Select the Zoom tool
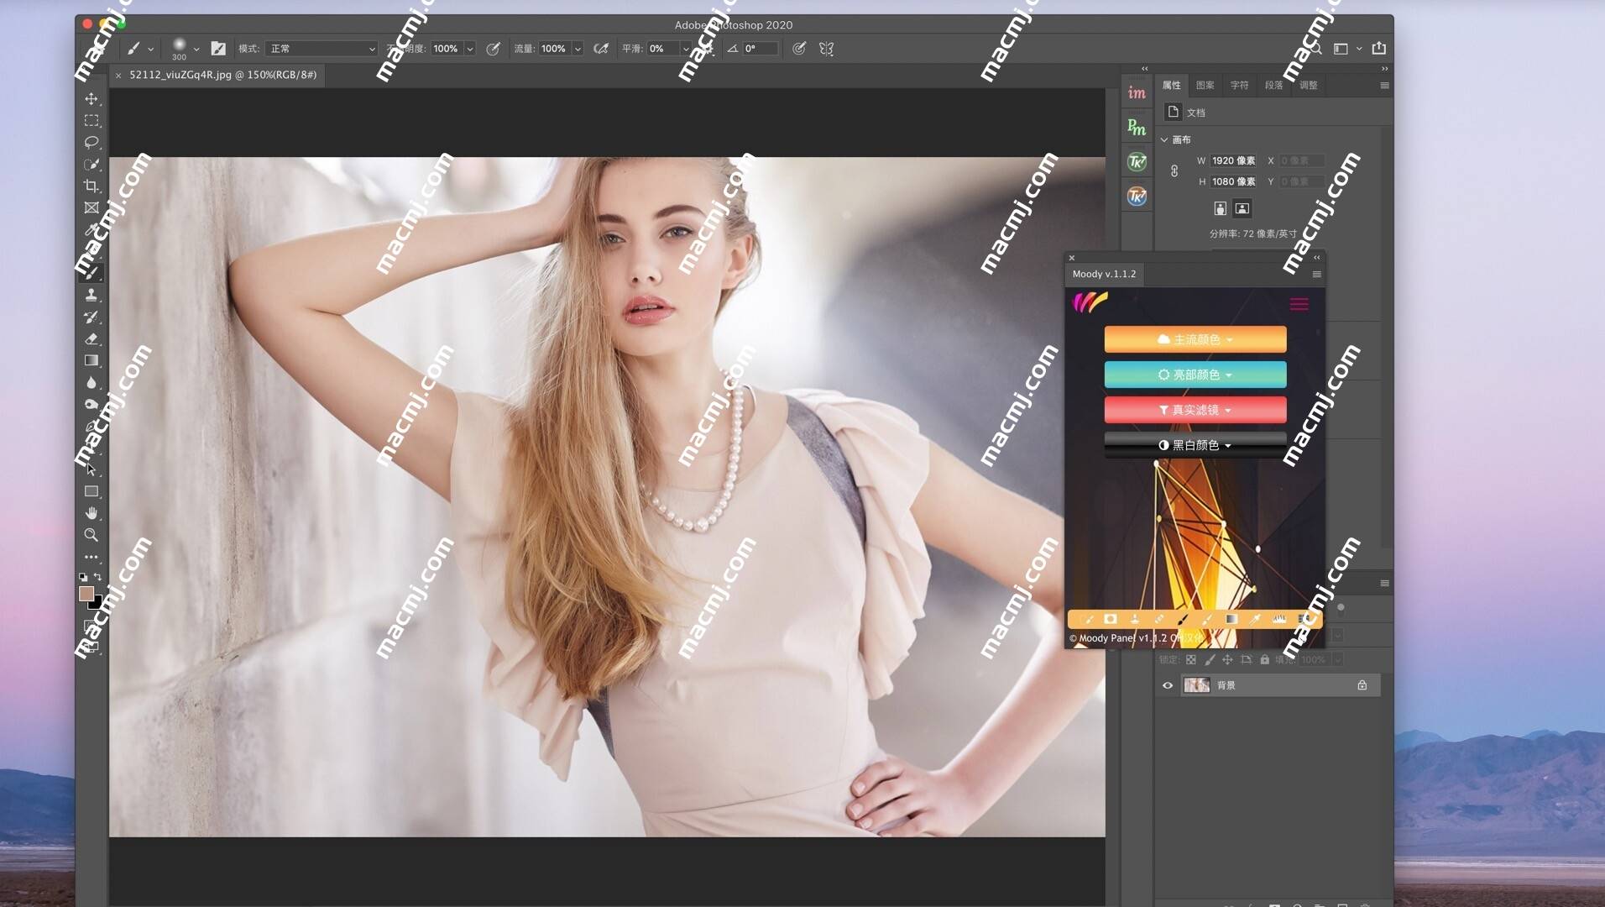 pos(91,535)
